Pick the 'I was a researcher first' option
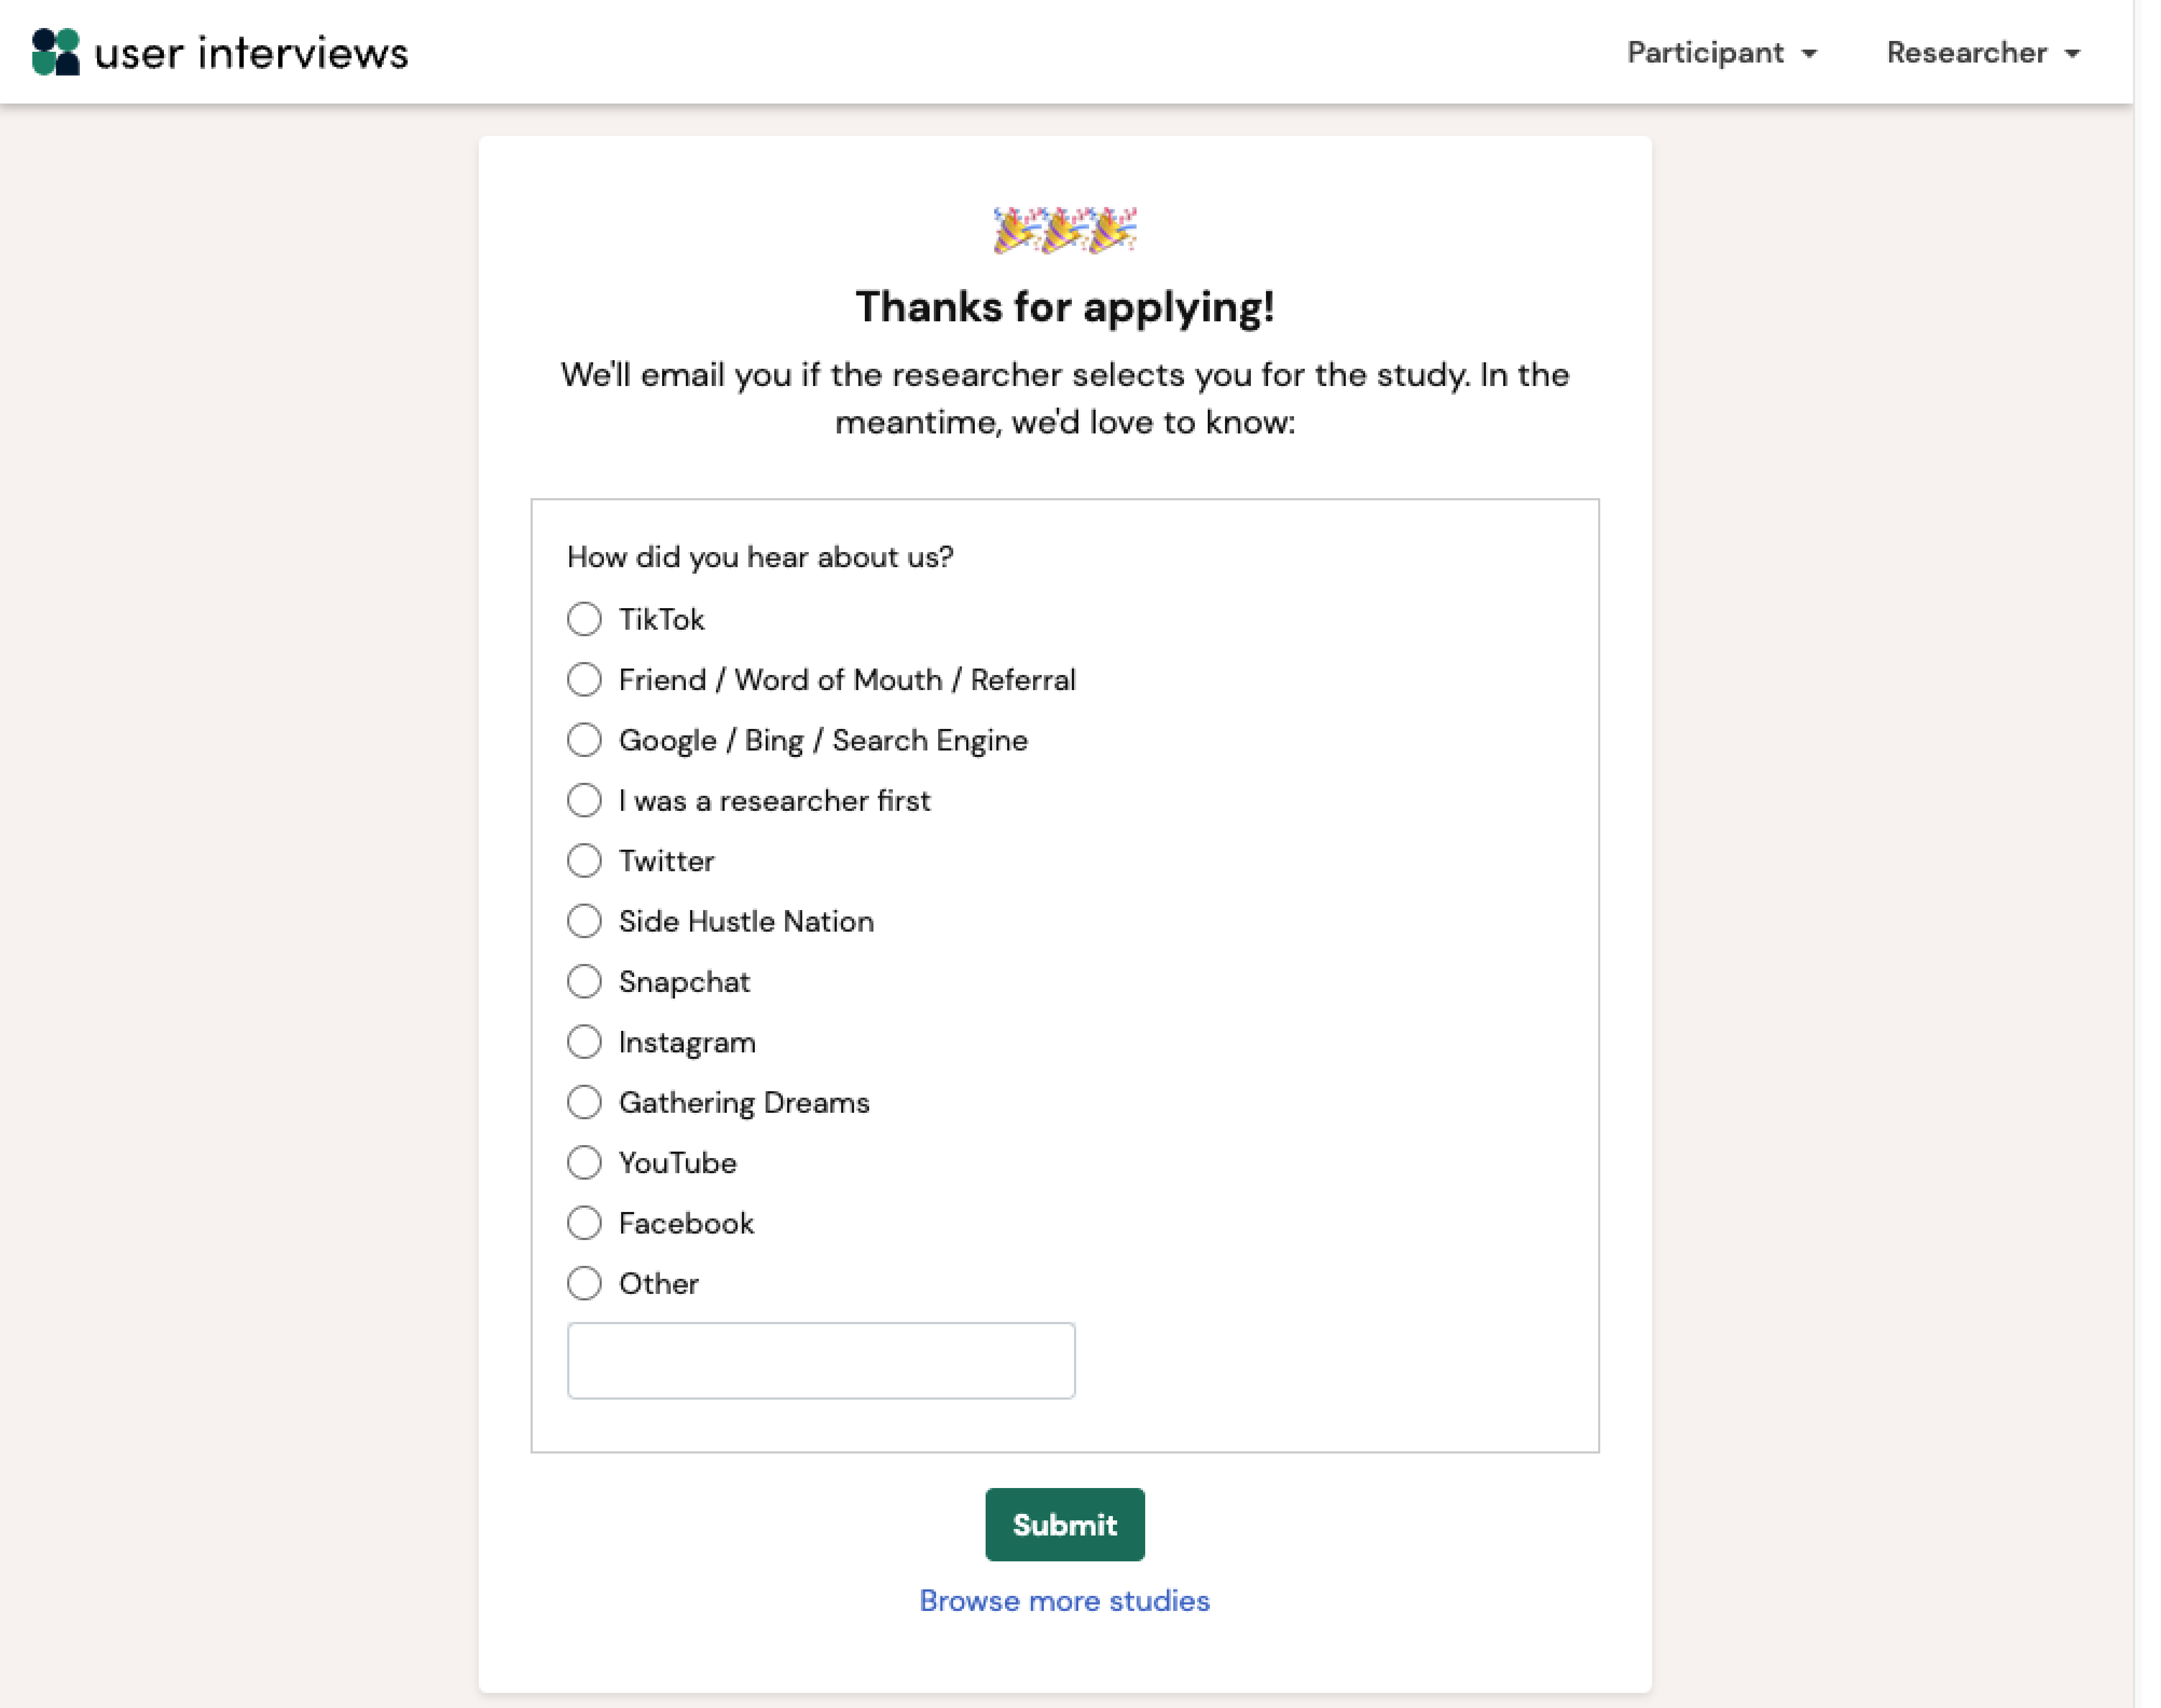 click(584, 800)
